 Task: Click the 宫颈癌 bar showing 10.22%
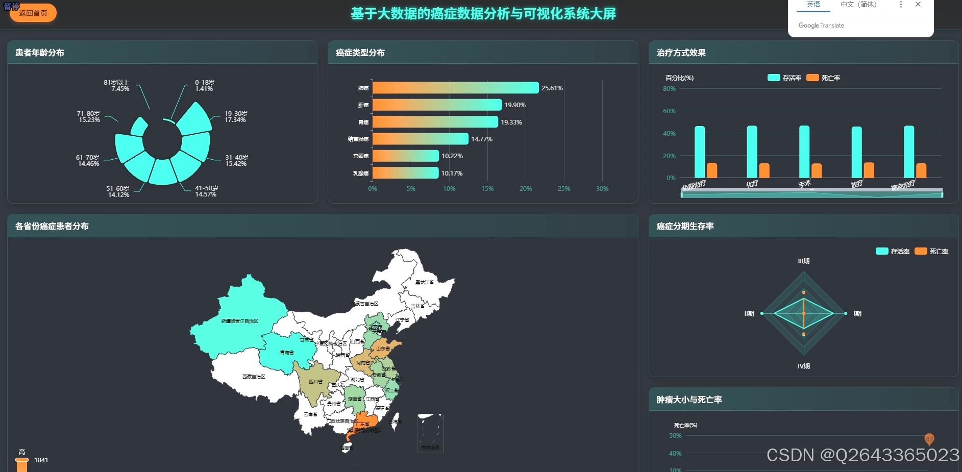tap(406, 156)
